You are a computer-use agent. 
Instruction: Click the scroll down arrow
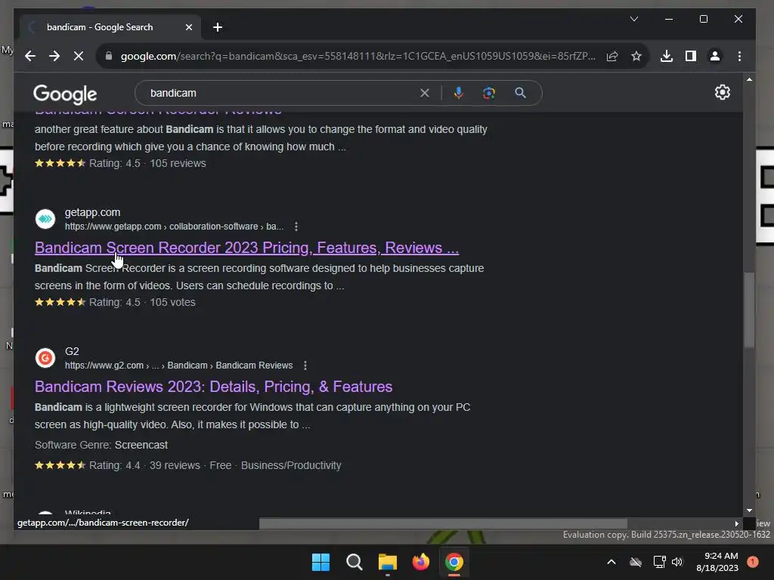pyautogui.click(x=749, y=511)
